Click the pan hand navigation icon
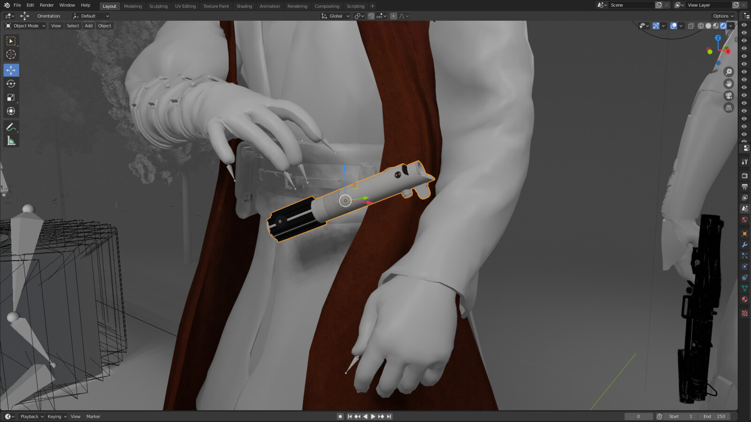Screen dimensions: 751x422 pos(728,83)
